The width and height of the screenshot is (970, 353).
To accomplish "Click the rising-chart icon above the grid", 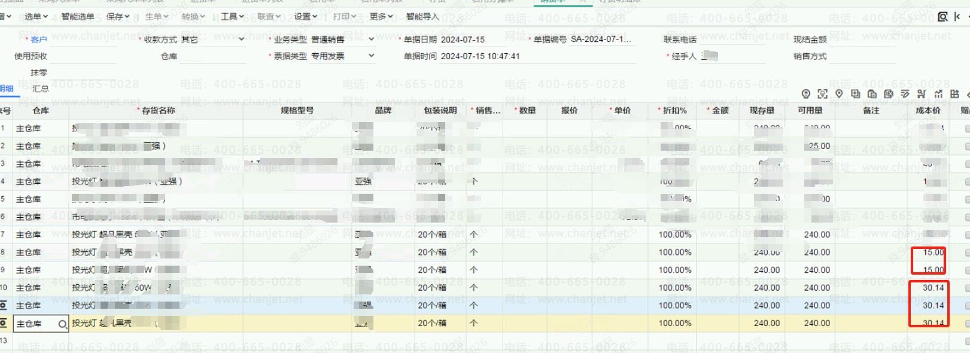I will (x=938, y=94).
